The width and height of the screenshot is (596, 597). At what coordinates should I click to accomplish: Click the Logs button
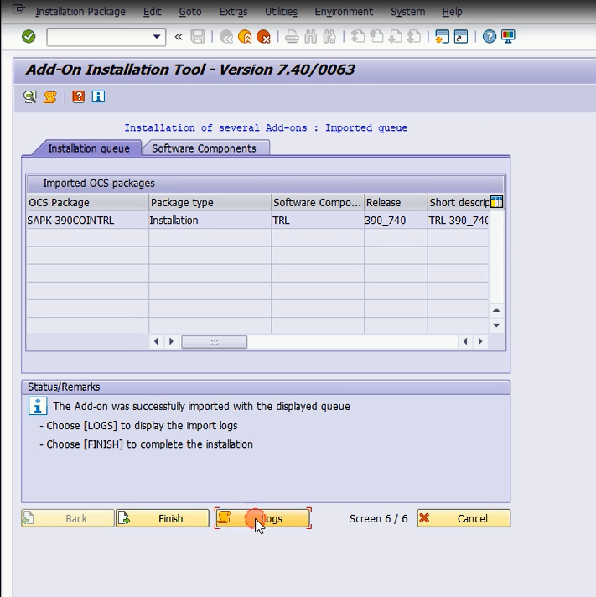coord(262,519)
